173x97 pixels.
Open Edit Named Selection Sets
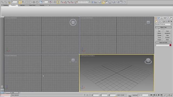click(x=76, y=2)
